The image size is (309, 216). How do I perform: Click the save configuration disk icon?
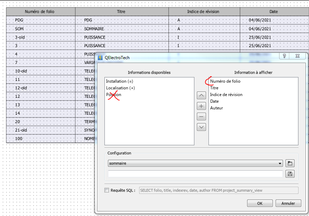(x=290, y=174)
